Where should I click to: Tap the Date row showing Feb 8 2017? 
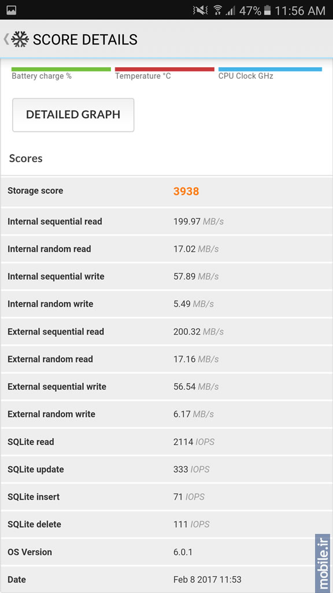coord(166,579)
